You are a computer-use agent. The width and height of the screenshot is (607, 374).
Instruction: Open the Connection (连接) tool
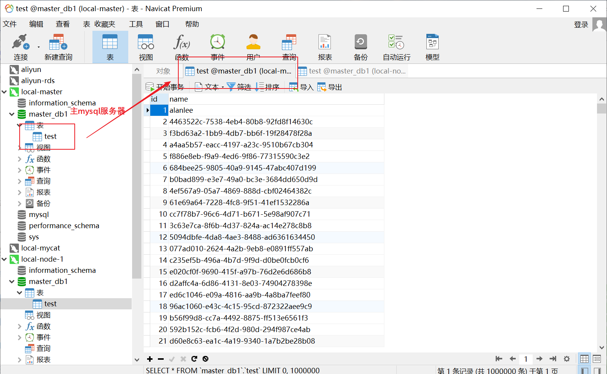tap(20, 47)
